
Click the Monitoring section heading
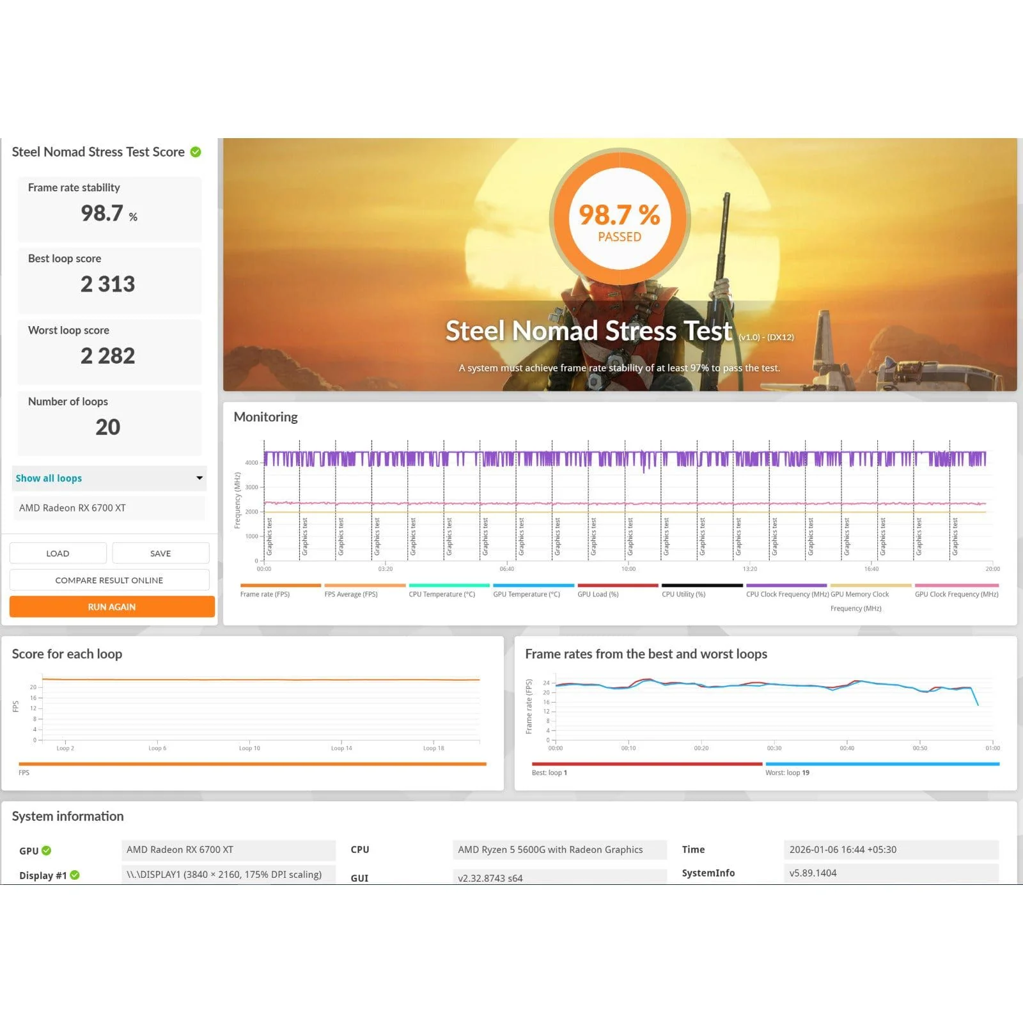(265, 417)
